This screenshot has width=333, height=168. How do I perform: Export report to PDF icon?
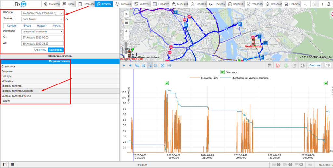(278, 65)
